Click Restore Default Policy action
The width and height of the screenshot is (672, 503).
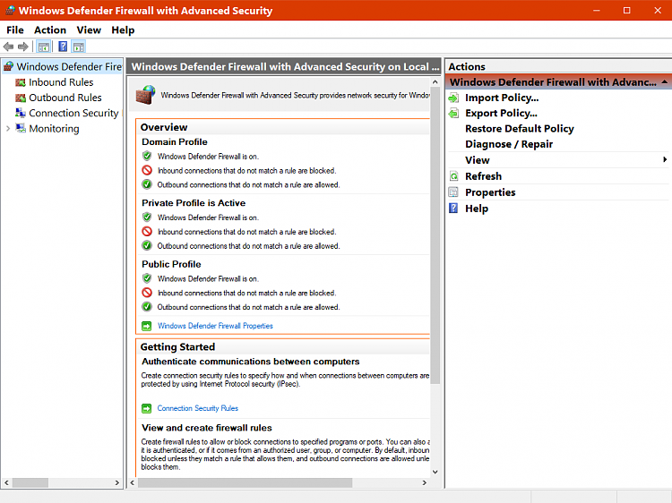point(520,129)
